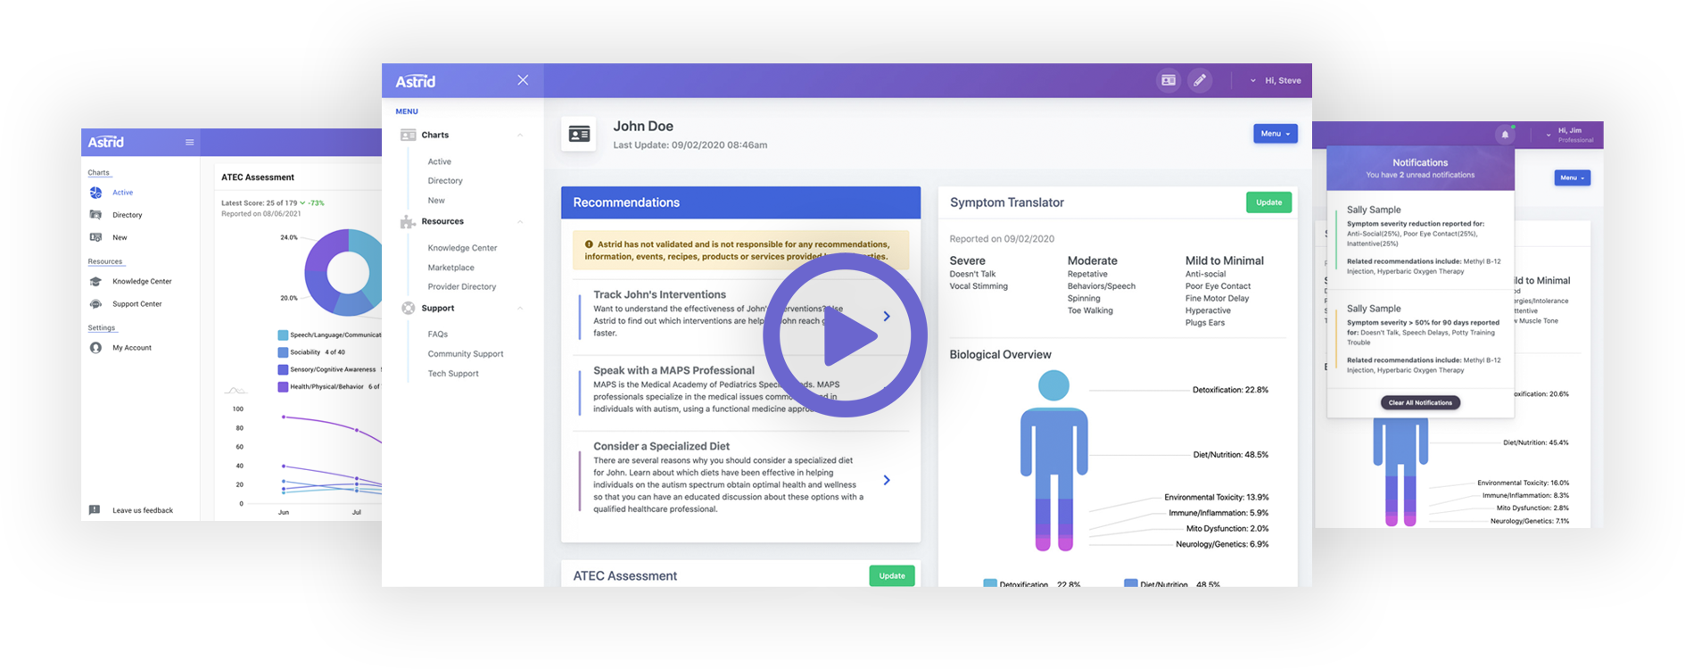The image size is (1685, 669).
Task: Click Clear All Notifications button
Action: (1420, 403)
